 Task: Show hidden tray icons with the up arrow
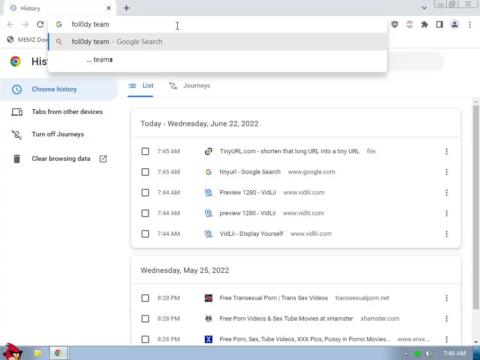(406, 353)
